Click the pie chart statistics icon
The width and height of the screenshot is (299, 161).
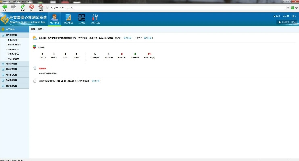click(x=35, y=47)
